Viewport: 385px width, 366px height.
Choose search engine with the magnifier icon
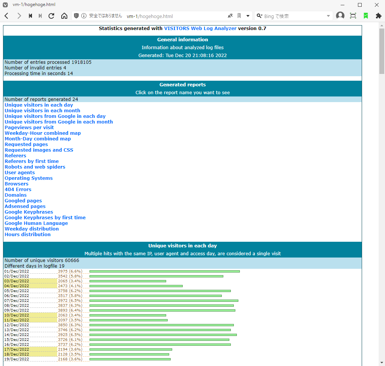tap(259, 16)
